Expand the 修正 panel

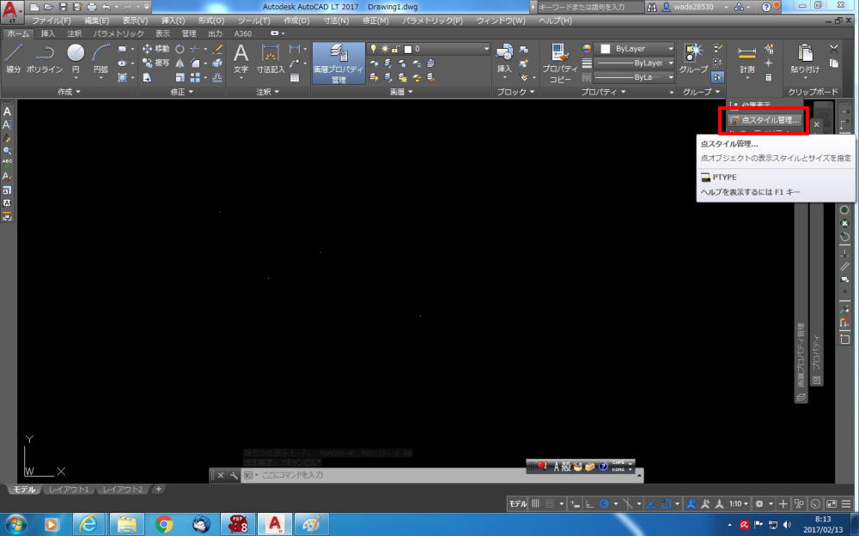(x=182, y=92)
